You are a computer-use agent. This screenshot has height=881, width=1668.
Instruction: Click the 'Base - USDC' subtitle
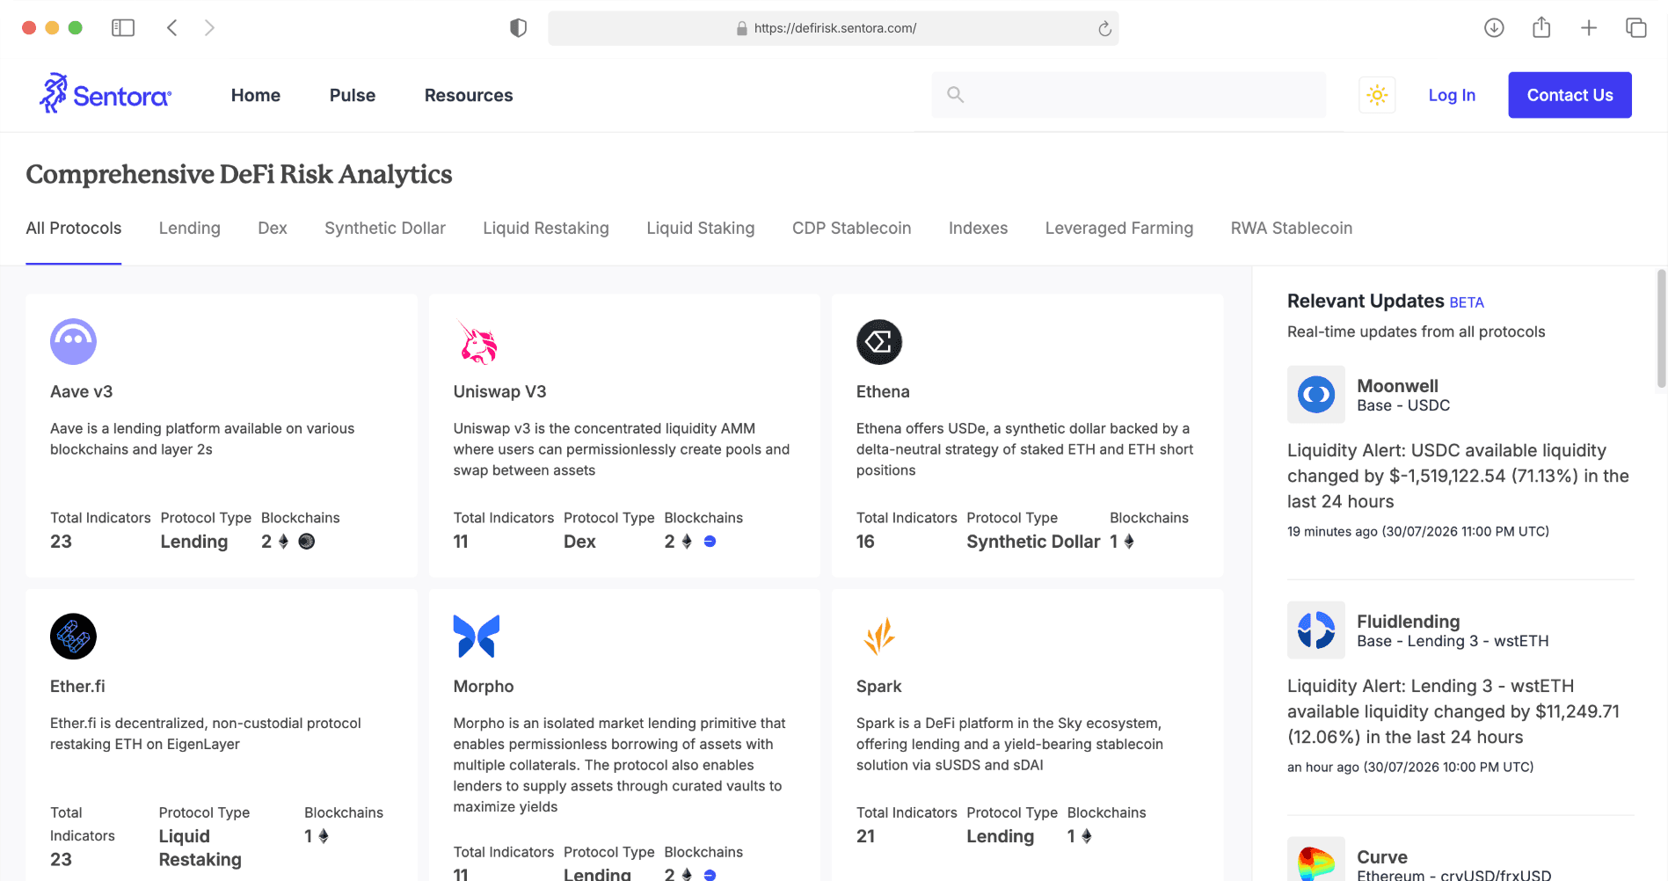(x=1403, y=405)
